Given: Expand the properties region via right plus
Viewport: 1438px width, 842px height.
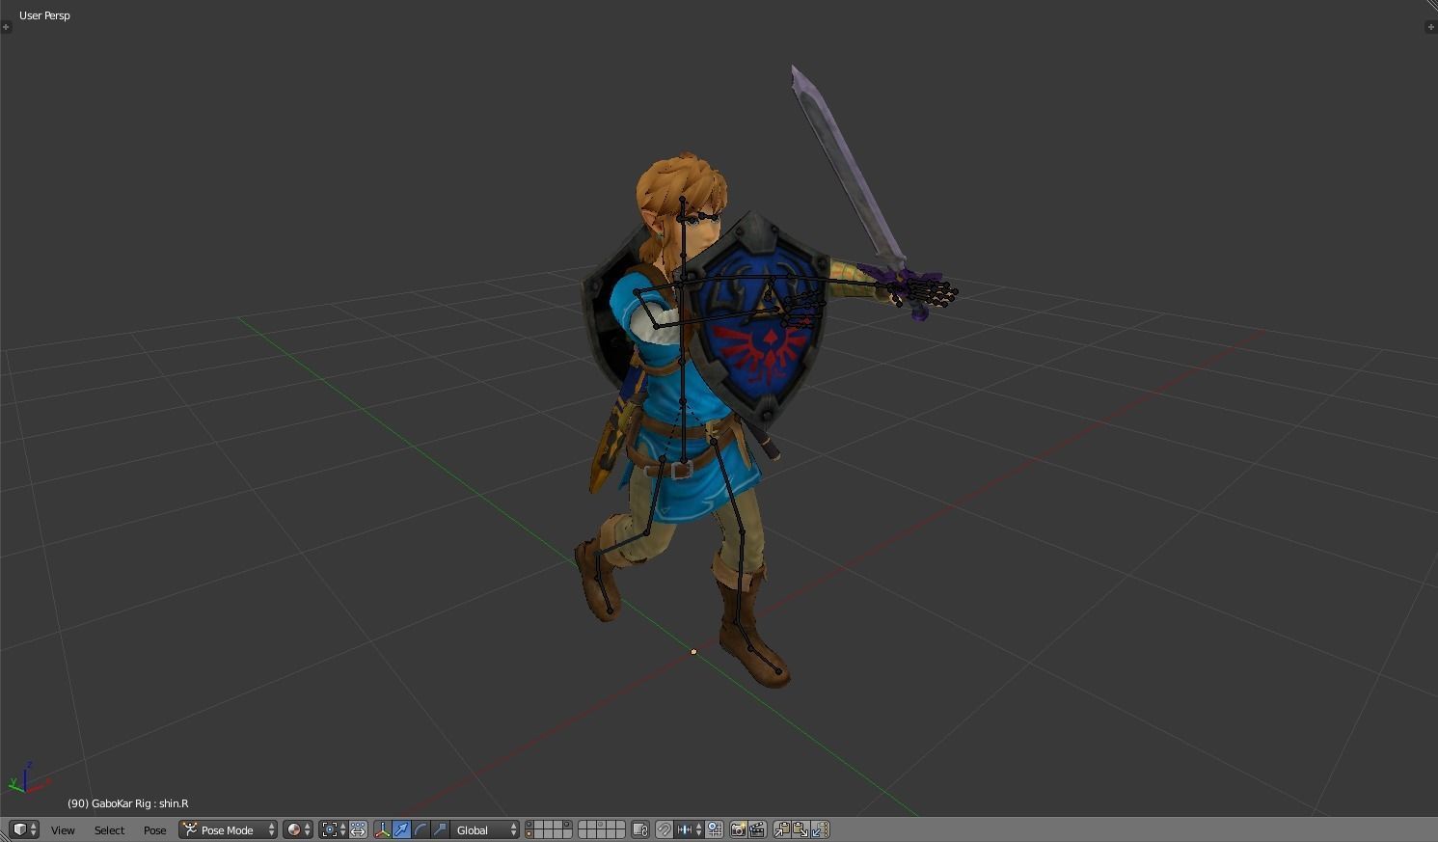Looking at the screenshot, I should [x=1431, y=27].
